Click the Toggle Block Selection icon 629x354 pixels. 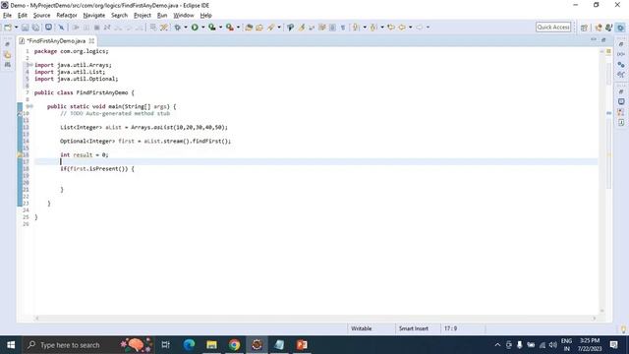pos(332,28)
